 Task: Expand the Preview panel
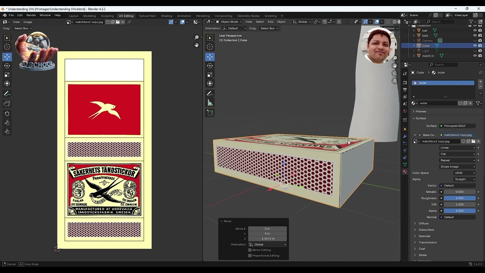click(x=421, y=111)
